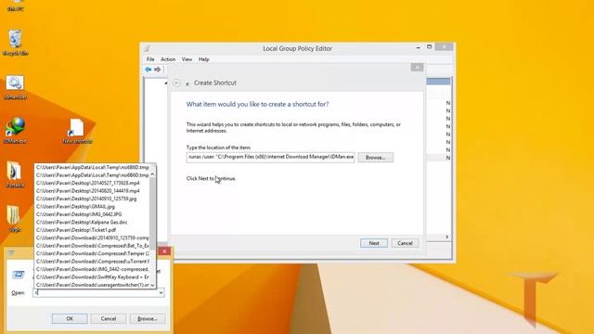Click the right scroll arrow in Policy Editor pane
This screenshot has height=334, width=594.
click(x=447, y=238)
